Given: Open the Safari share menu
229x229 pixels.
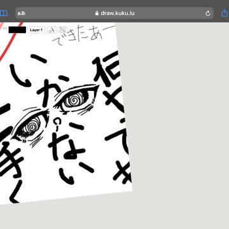Looking at the screenshot, I should coord(225,13).
